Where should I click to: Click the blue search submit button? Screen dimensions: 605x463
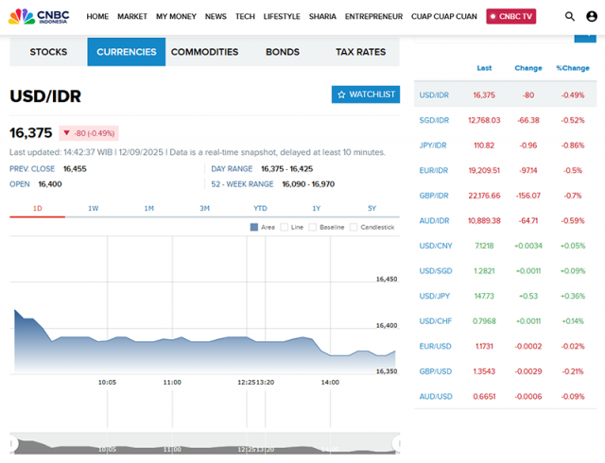pos(585,36)
